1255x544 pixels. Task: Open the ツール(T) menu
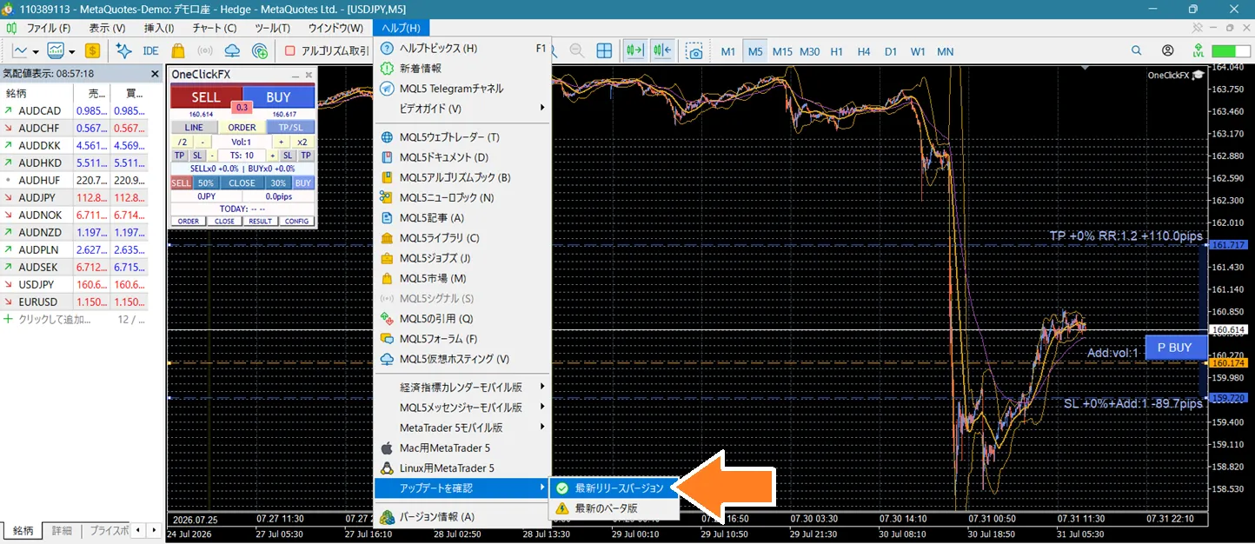(x=272, y=28)
